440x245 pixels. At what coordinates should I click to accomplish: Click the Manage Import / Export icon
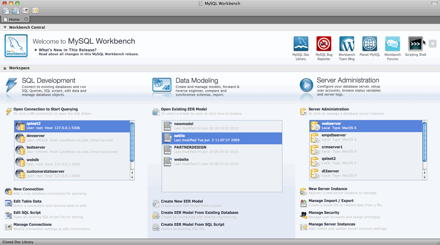(303, 203)
